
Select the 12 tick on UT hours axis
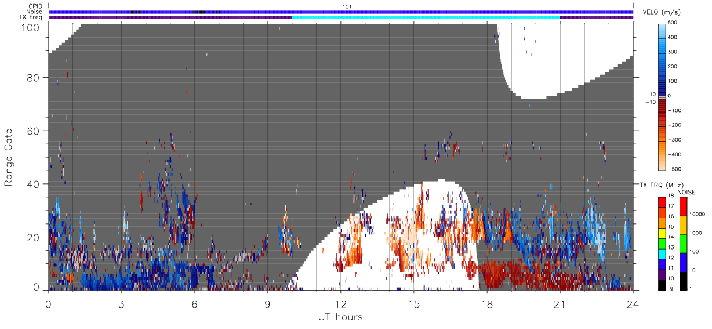(340, 303)
